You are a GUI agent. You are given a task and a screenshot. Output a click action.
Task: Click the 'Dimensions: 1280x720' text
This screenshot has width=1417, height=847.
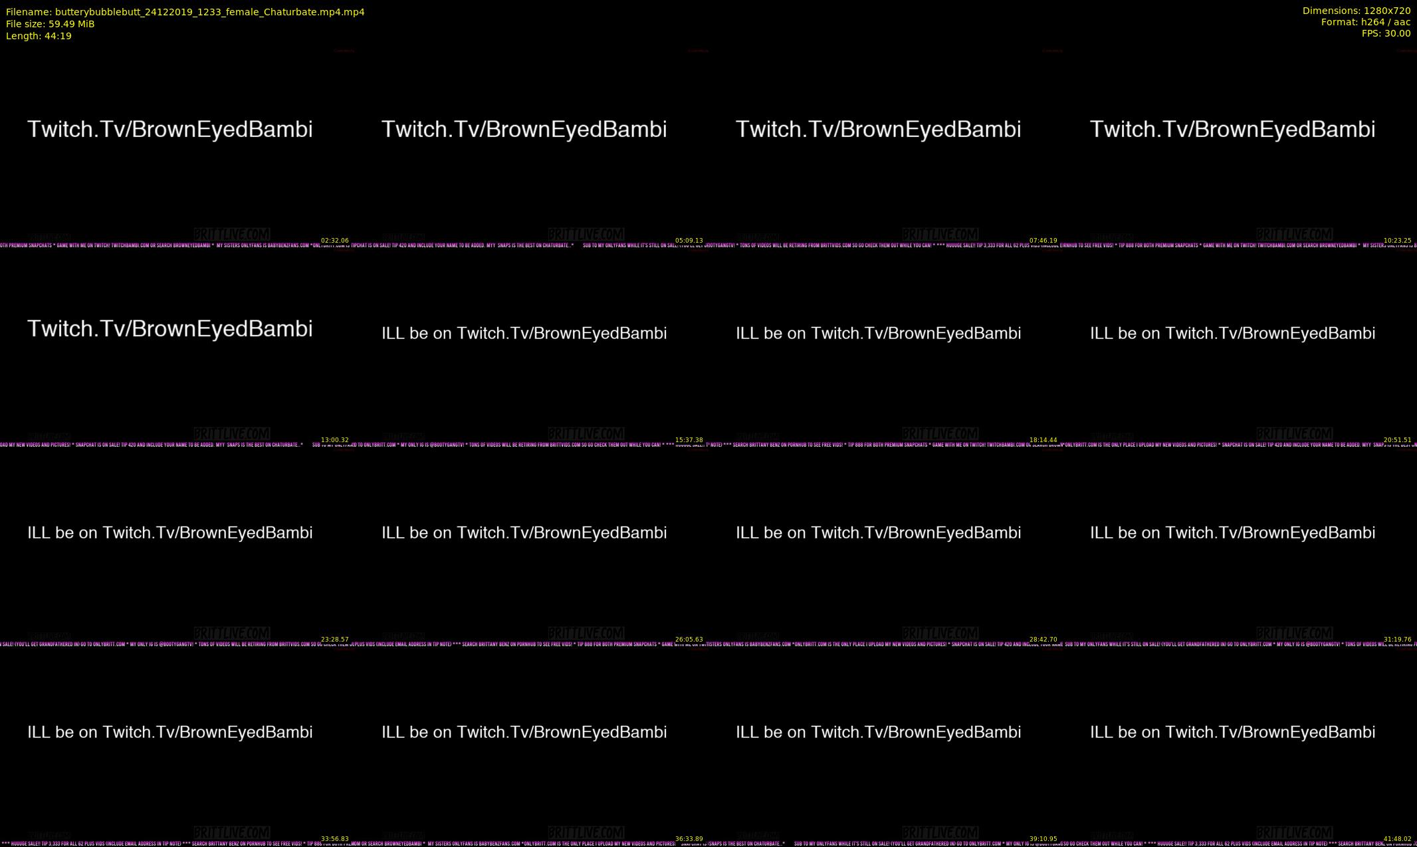(1357, 11)
